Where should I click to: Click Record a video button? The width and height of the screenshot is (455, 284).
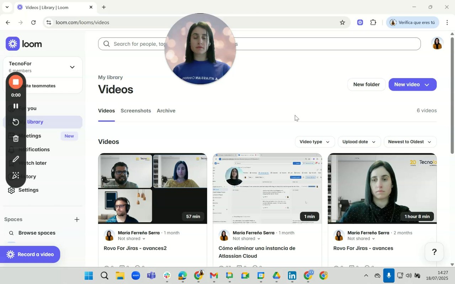tap(30, 254)
